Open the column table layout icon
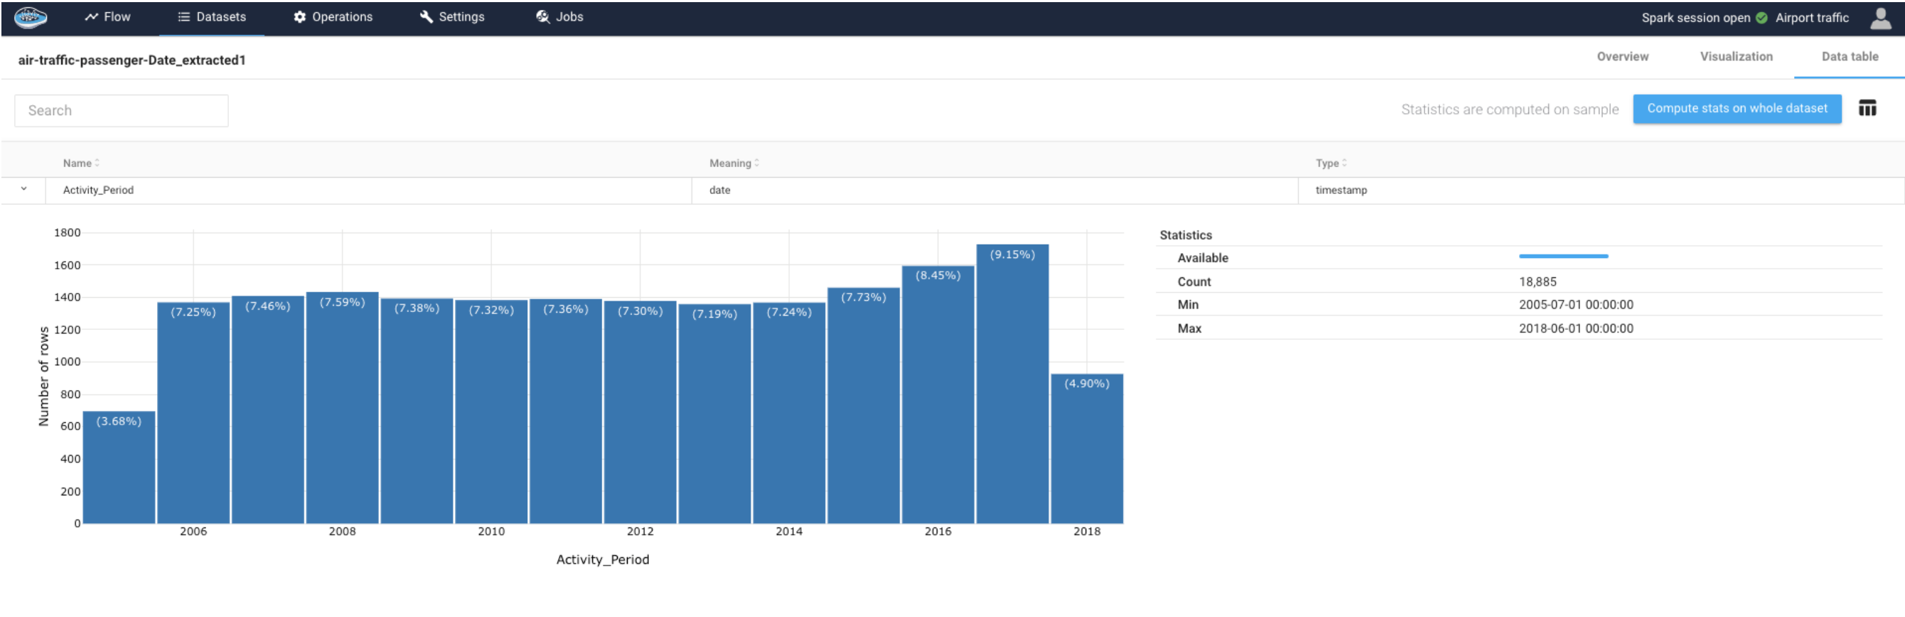Viewport: 1905px width, 617px height. coord(1867,109)
